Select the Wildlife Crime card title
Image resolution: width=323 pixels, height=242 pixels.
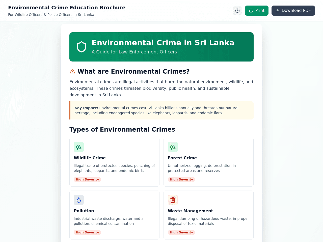click(90, 158)
